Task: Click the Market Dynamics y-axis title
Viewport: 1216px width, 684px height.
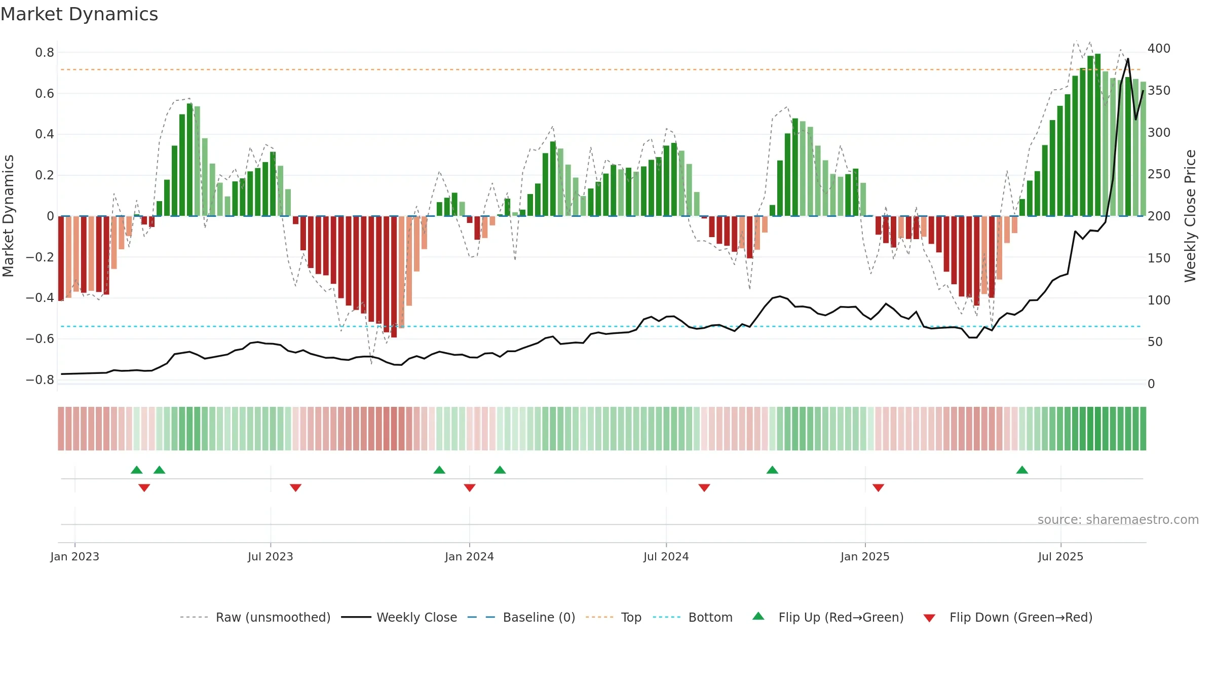Action: (8, 216)
